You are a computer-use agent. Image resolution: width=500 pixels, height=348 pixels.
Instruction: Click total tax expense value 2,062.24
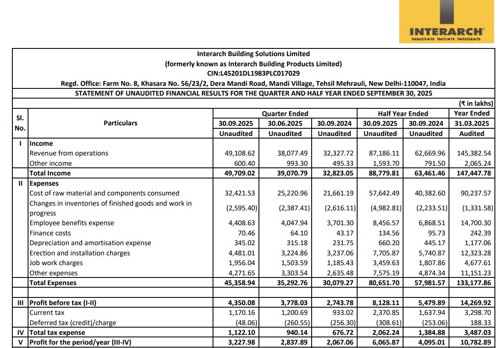(x=386, y=333)
